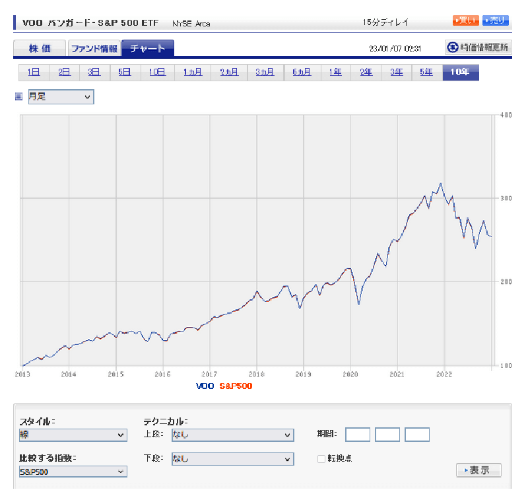The height and width of the screenshot is (498, 528).
Task: Switch to the 株価 tab
Action: pos(40,48)
